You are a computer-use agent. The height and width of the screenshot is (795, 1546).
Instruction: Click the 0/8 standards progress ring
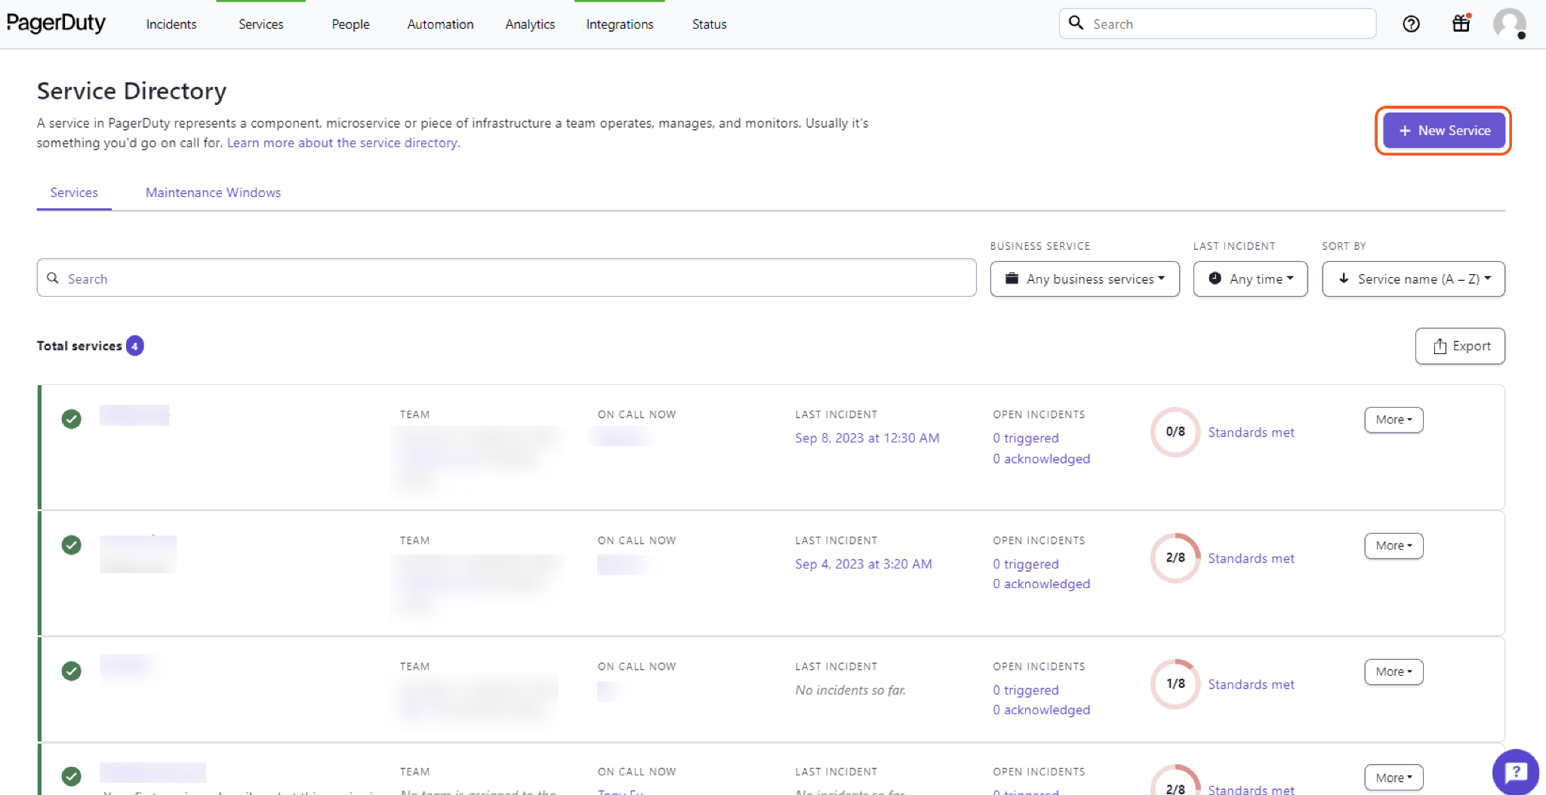(x=1175, y=432)
